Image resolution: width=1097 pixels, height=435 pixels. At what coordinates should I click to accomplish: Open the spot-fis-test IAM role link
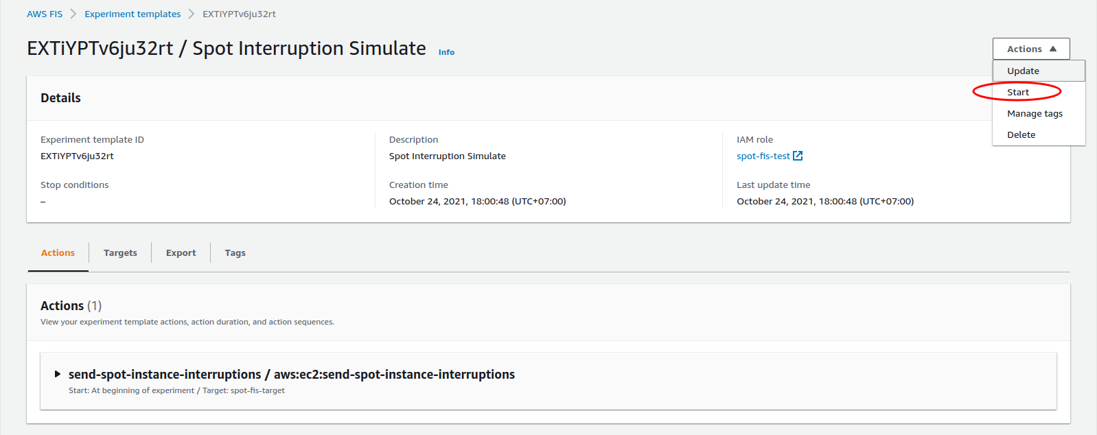[x=763, y=156]
